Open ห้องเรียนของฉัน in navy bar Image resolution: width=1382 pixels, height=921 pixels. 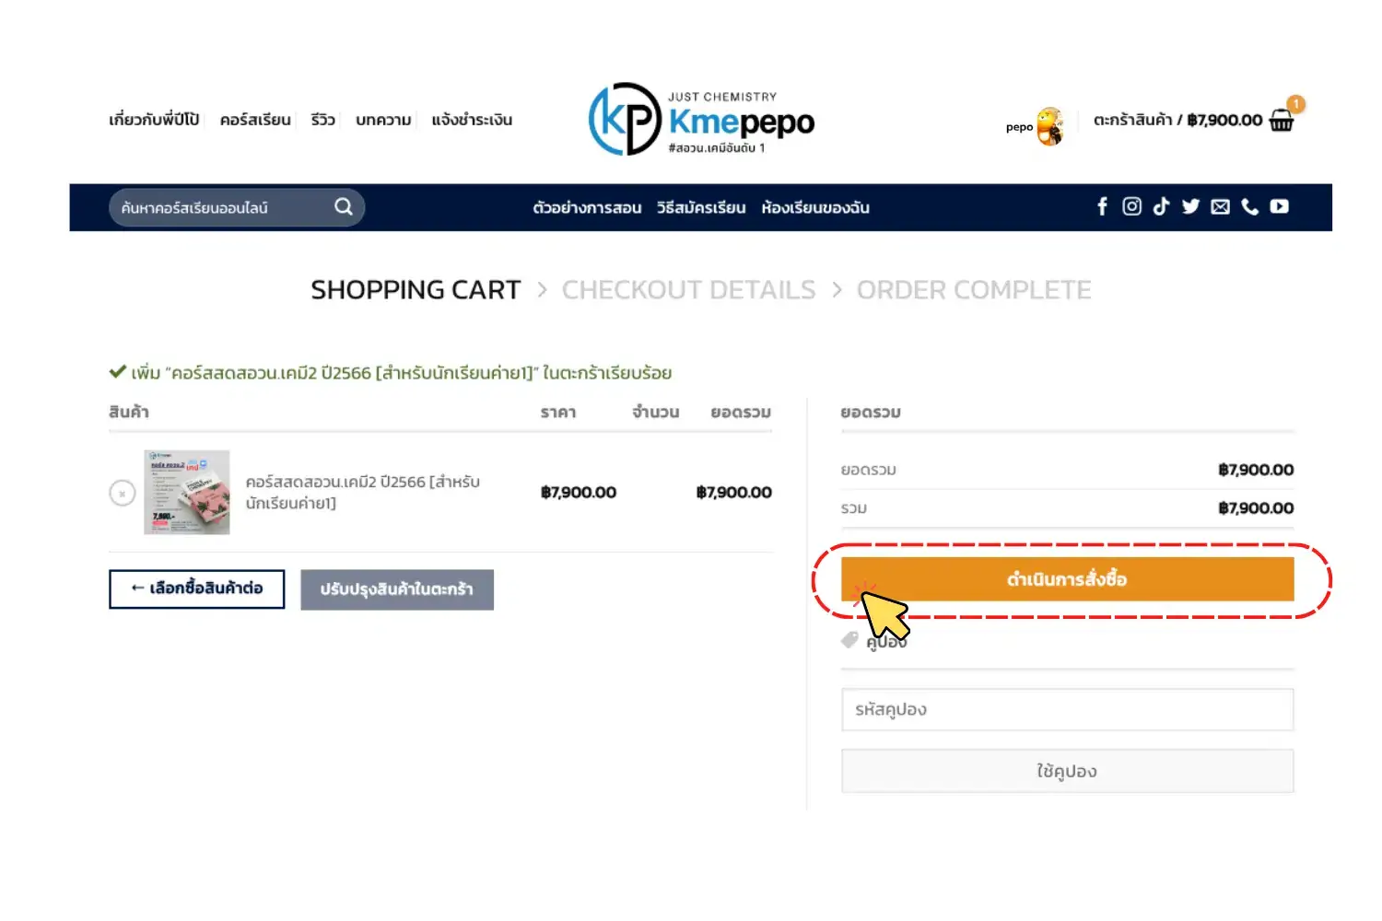pos(815,207)
